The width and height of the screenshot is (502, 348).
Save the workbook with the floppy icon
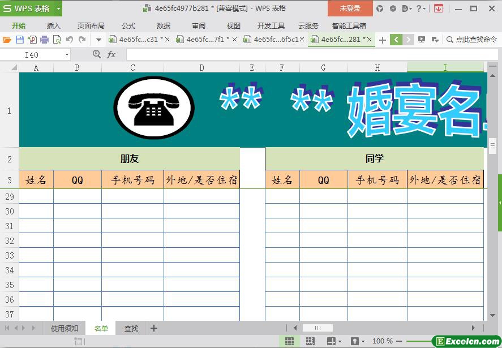[20, 40]
